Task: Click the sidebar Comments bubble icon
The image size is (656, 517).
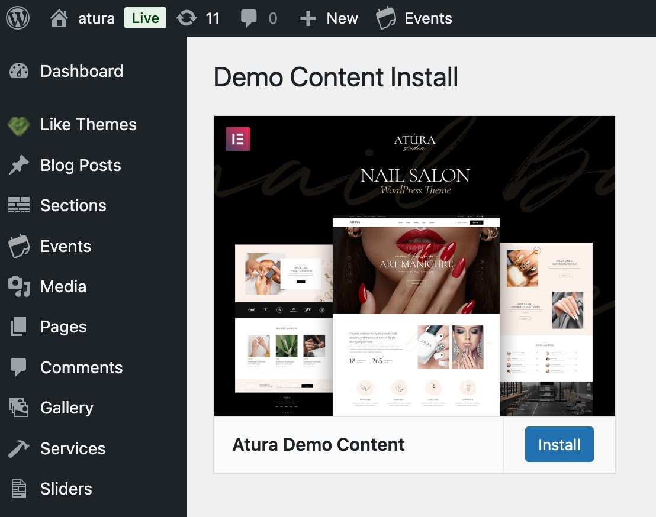Action: (18, 367)
